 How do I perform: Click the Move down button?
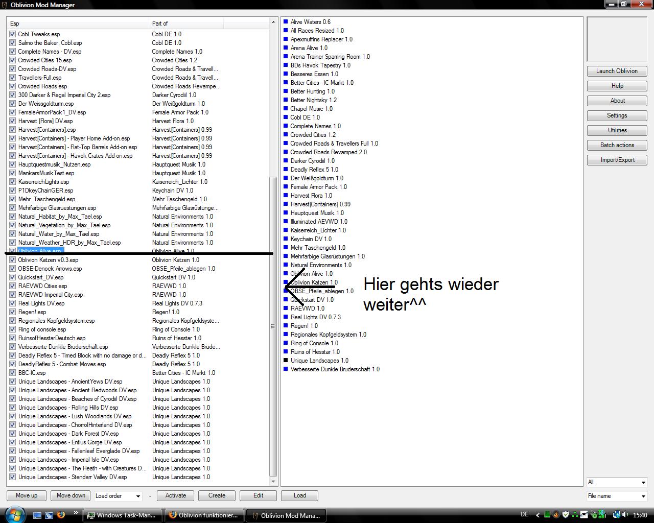(71, 495)
